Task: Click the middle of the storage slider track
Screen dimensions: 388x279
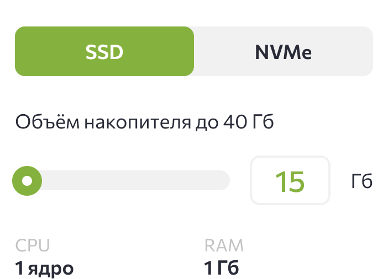Action: tap(122, 180)
